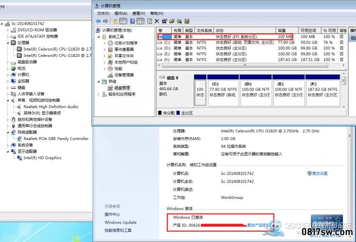Click the 磁盘 0 disk label
This screenshot has width=356, height=242.
coord(172,78)
